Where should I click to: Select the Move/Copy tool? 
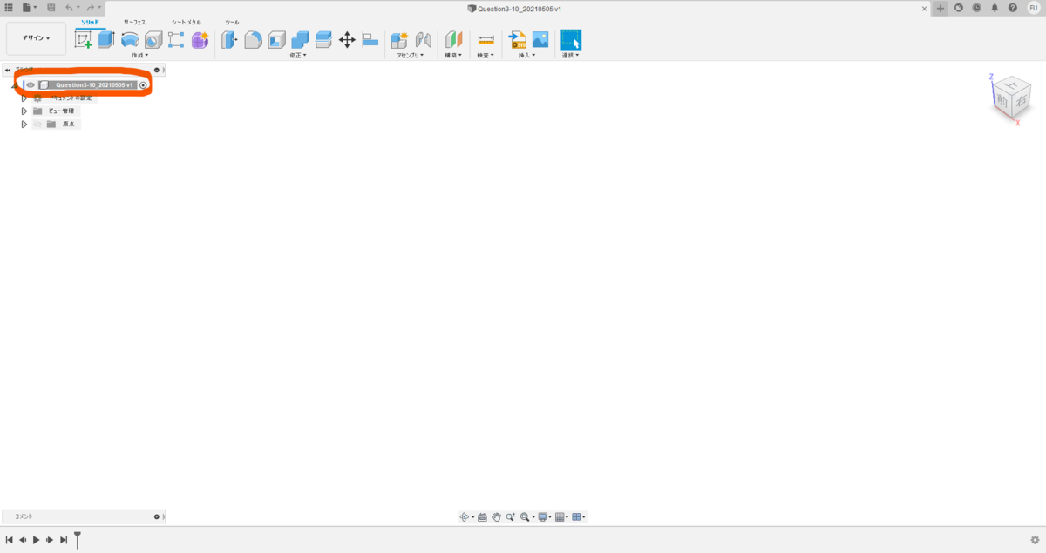[x=349, y=40]
